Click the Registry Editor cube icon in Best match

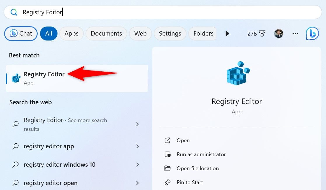[16, 78]
